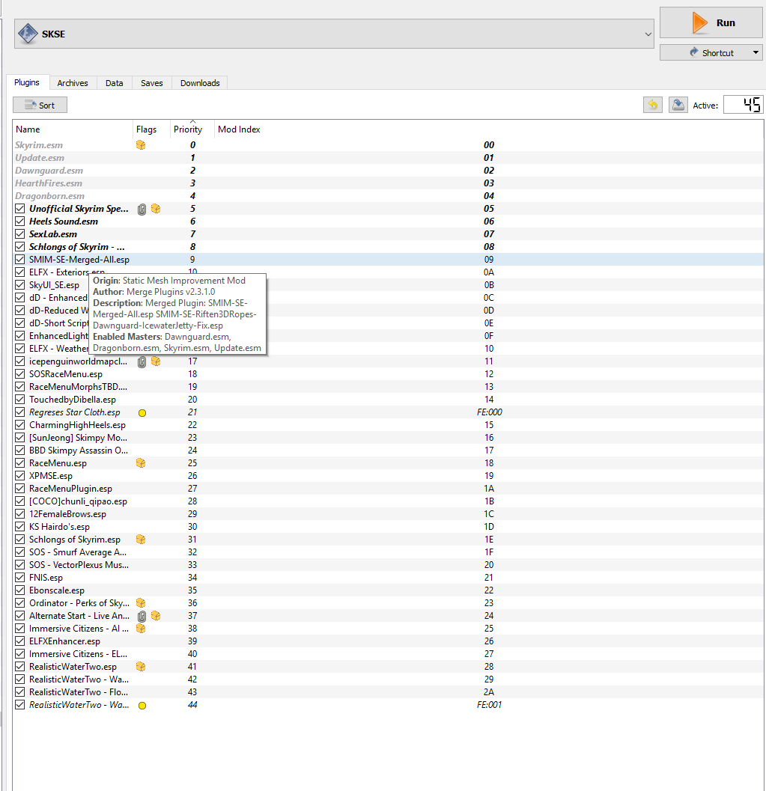Click the archive box flag on Skyrim.esm
The height and width of the screenshot is (791, 766).
point(141,144)
